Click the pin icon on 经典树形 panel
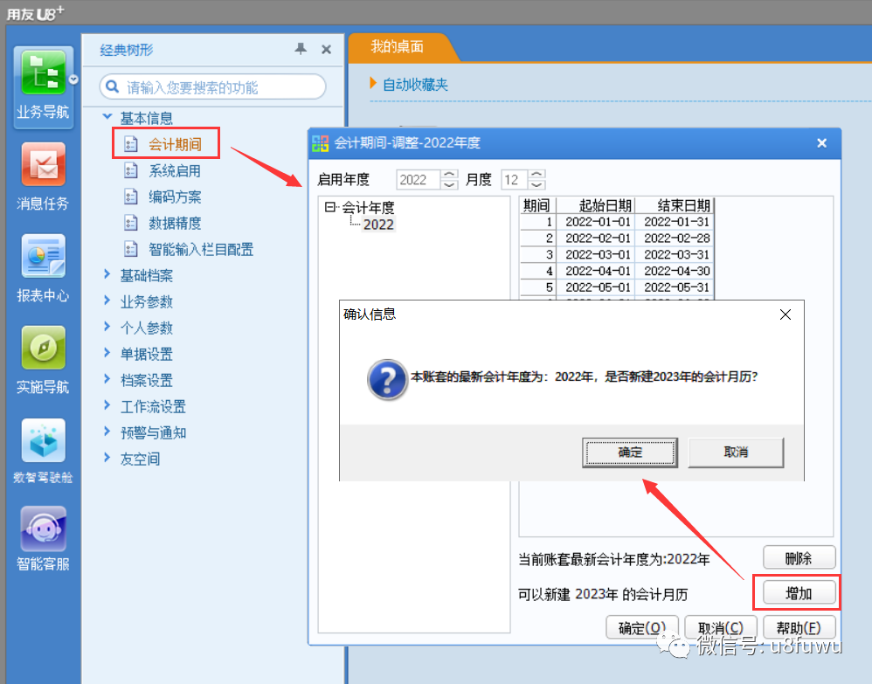 tap(301, 50)
